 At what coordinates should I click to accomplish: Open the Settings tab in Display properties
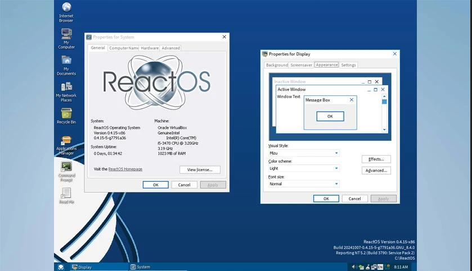click(x=349, y=65)
